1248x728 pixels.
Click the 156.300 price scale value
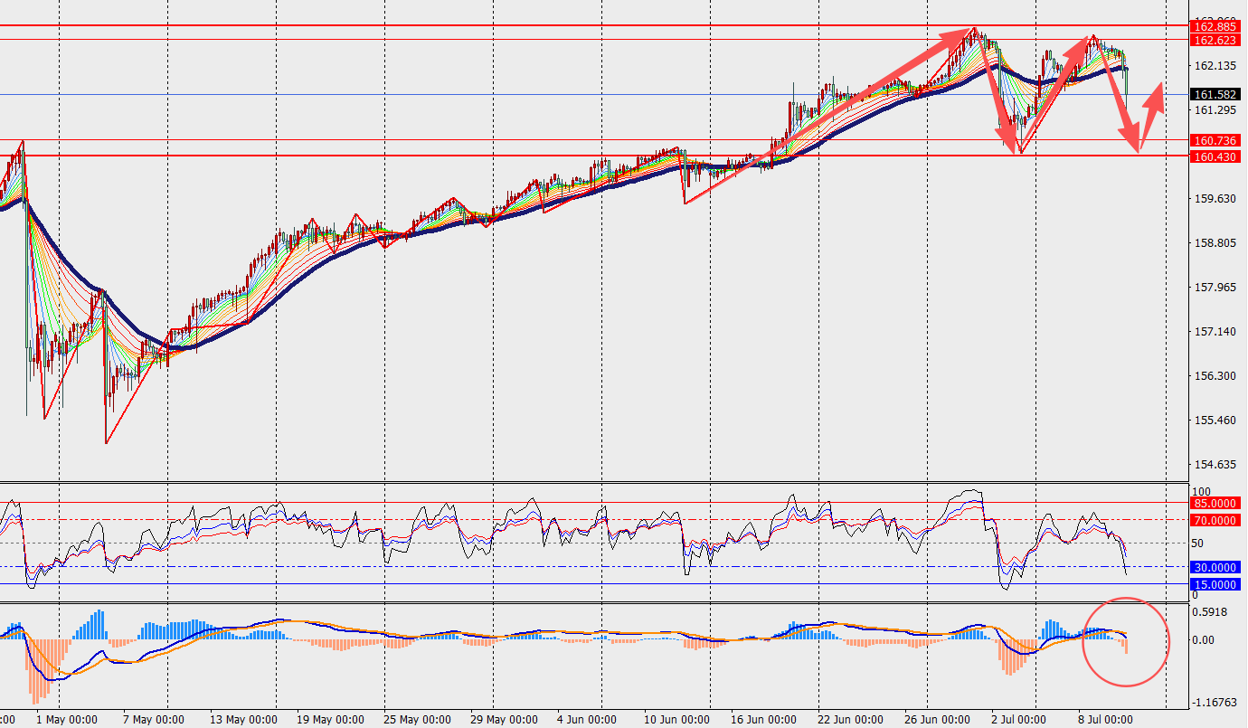pos(1215,376)
